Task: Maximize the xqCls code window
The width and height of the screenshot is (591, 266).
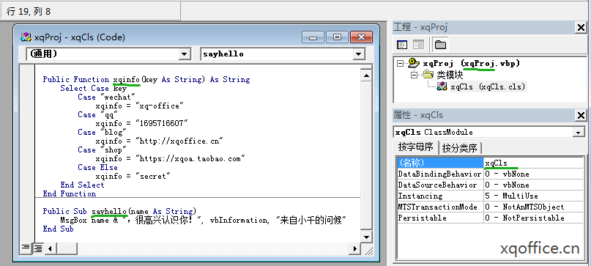Action: click(x=337, y=37)
